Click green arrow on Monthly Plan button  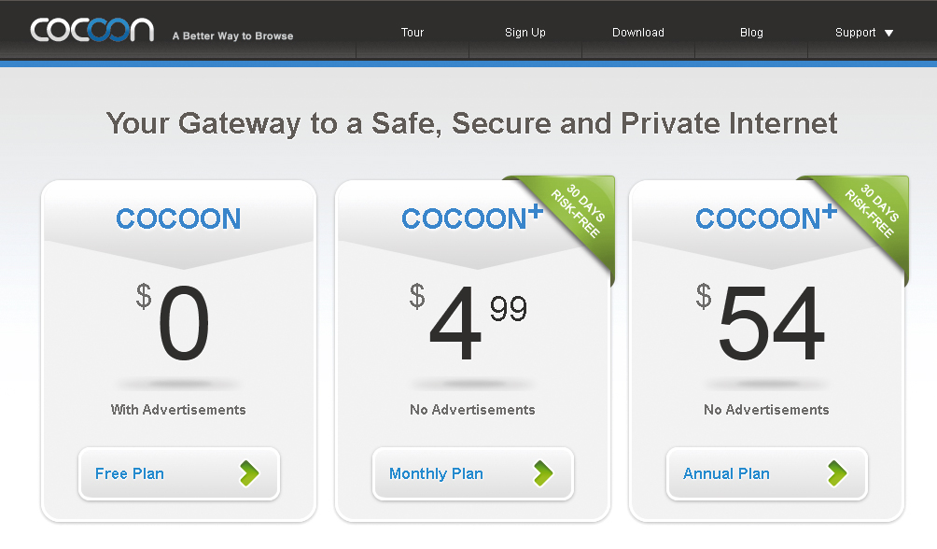click(x=542, y=473)
